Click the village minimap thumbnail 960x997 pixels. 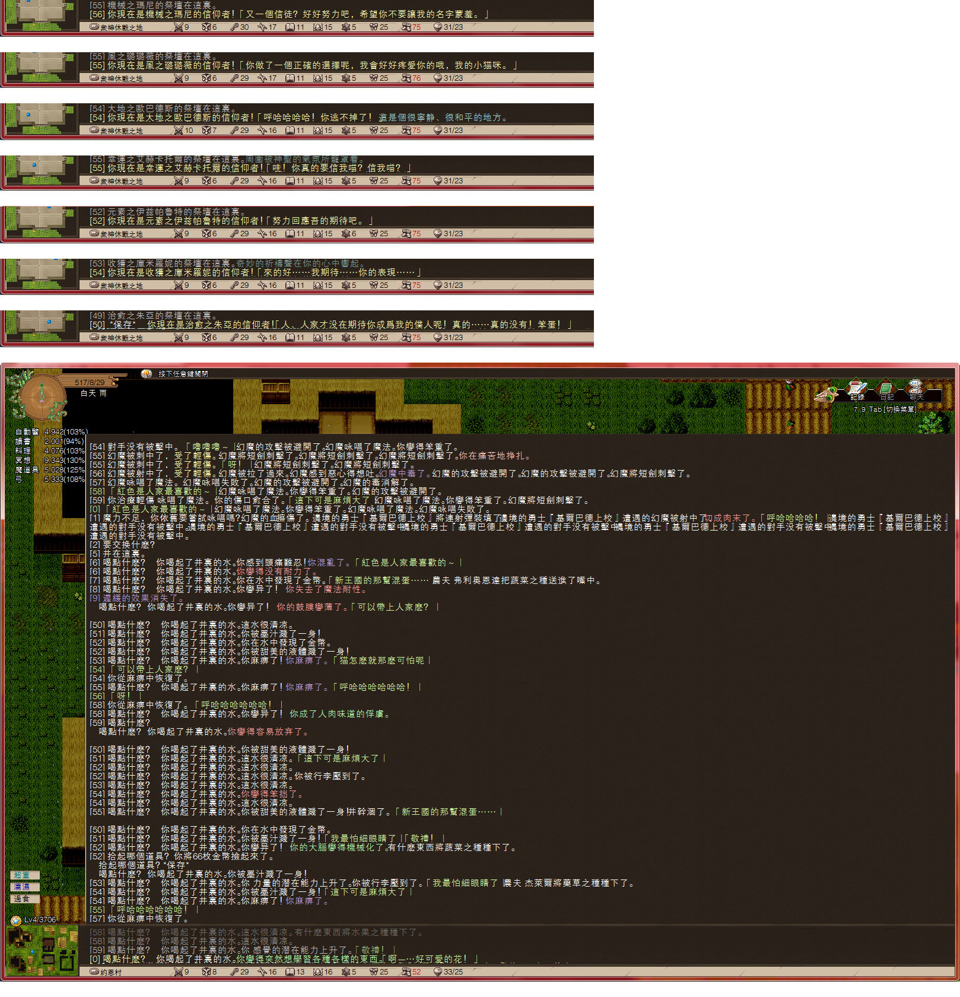(x=42, y=950)
